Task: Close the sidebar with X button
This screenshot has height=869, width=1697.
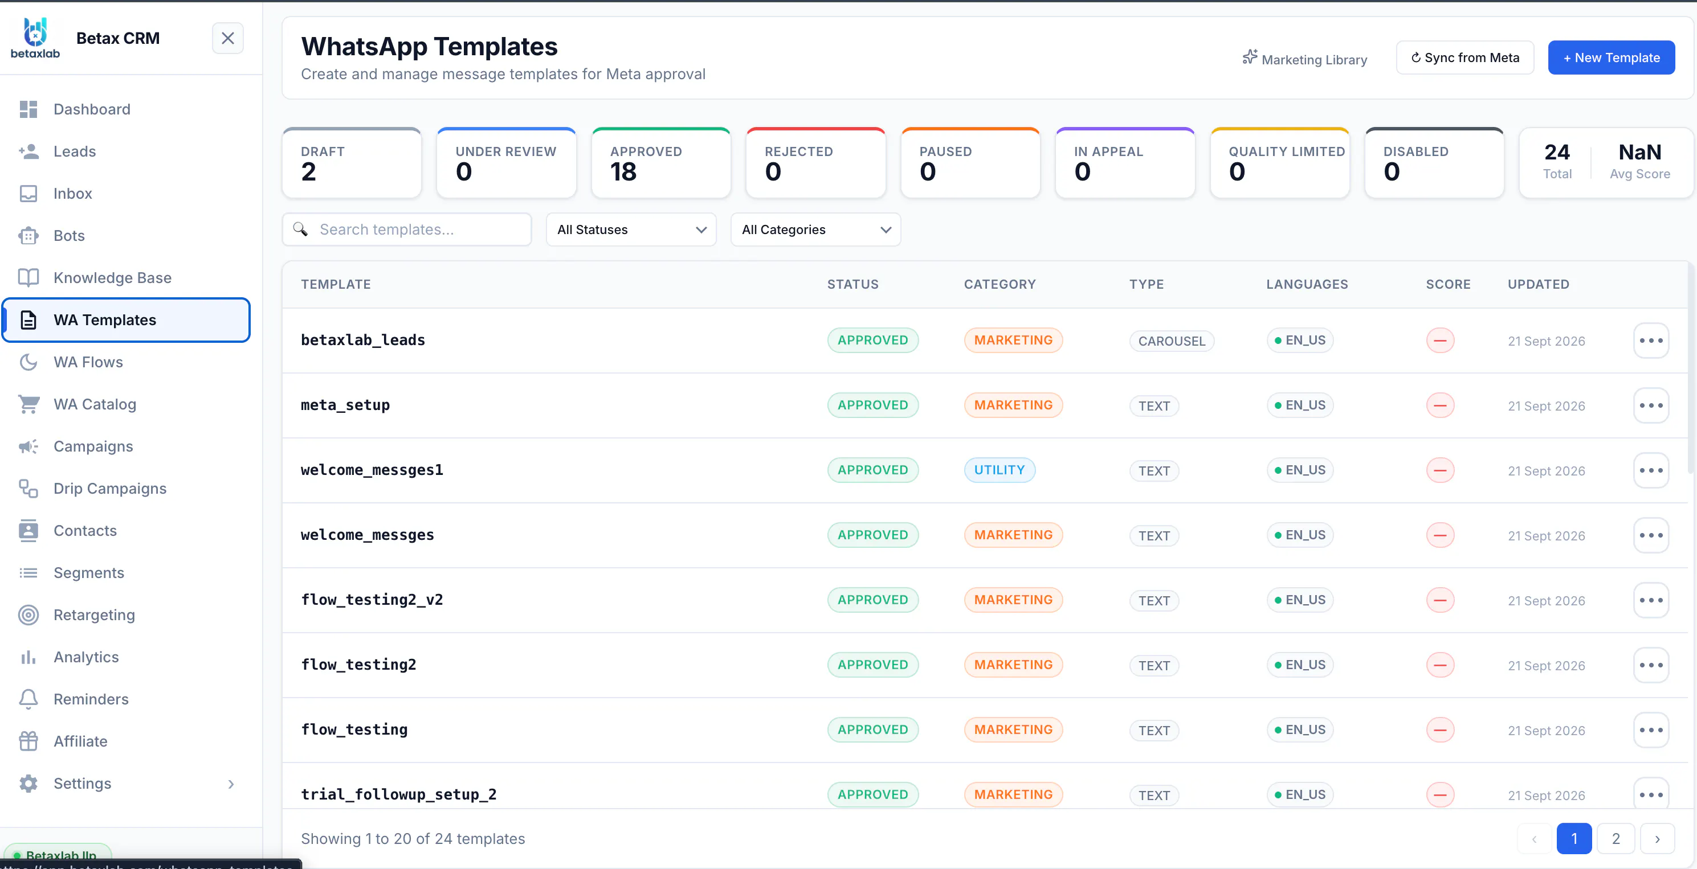Action: pos(228,38)
